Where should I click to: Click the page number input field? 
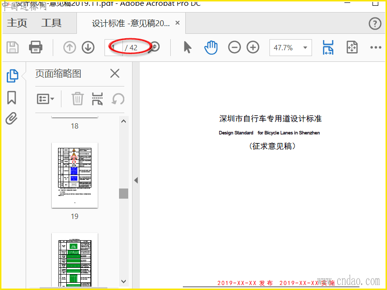point(114,47)
